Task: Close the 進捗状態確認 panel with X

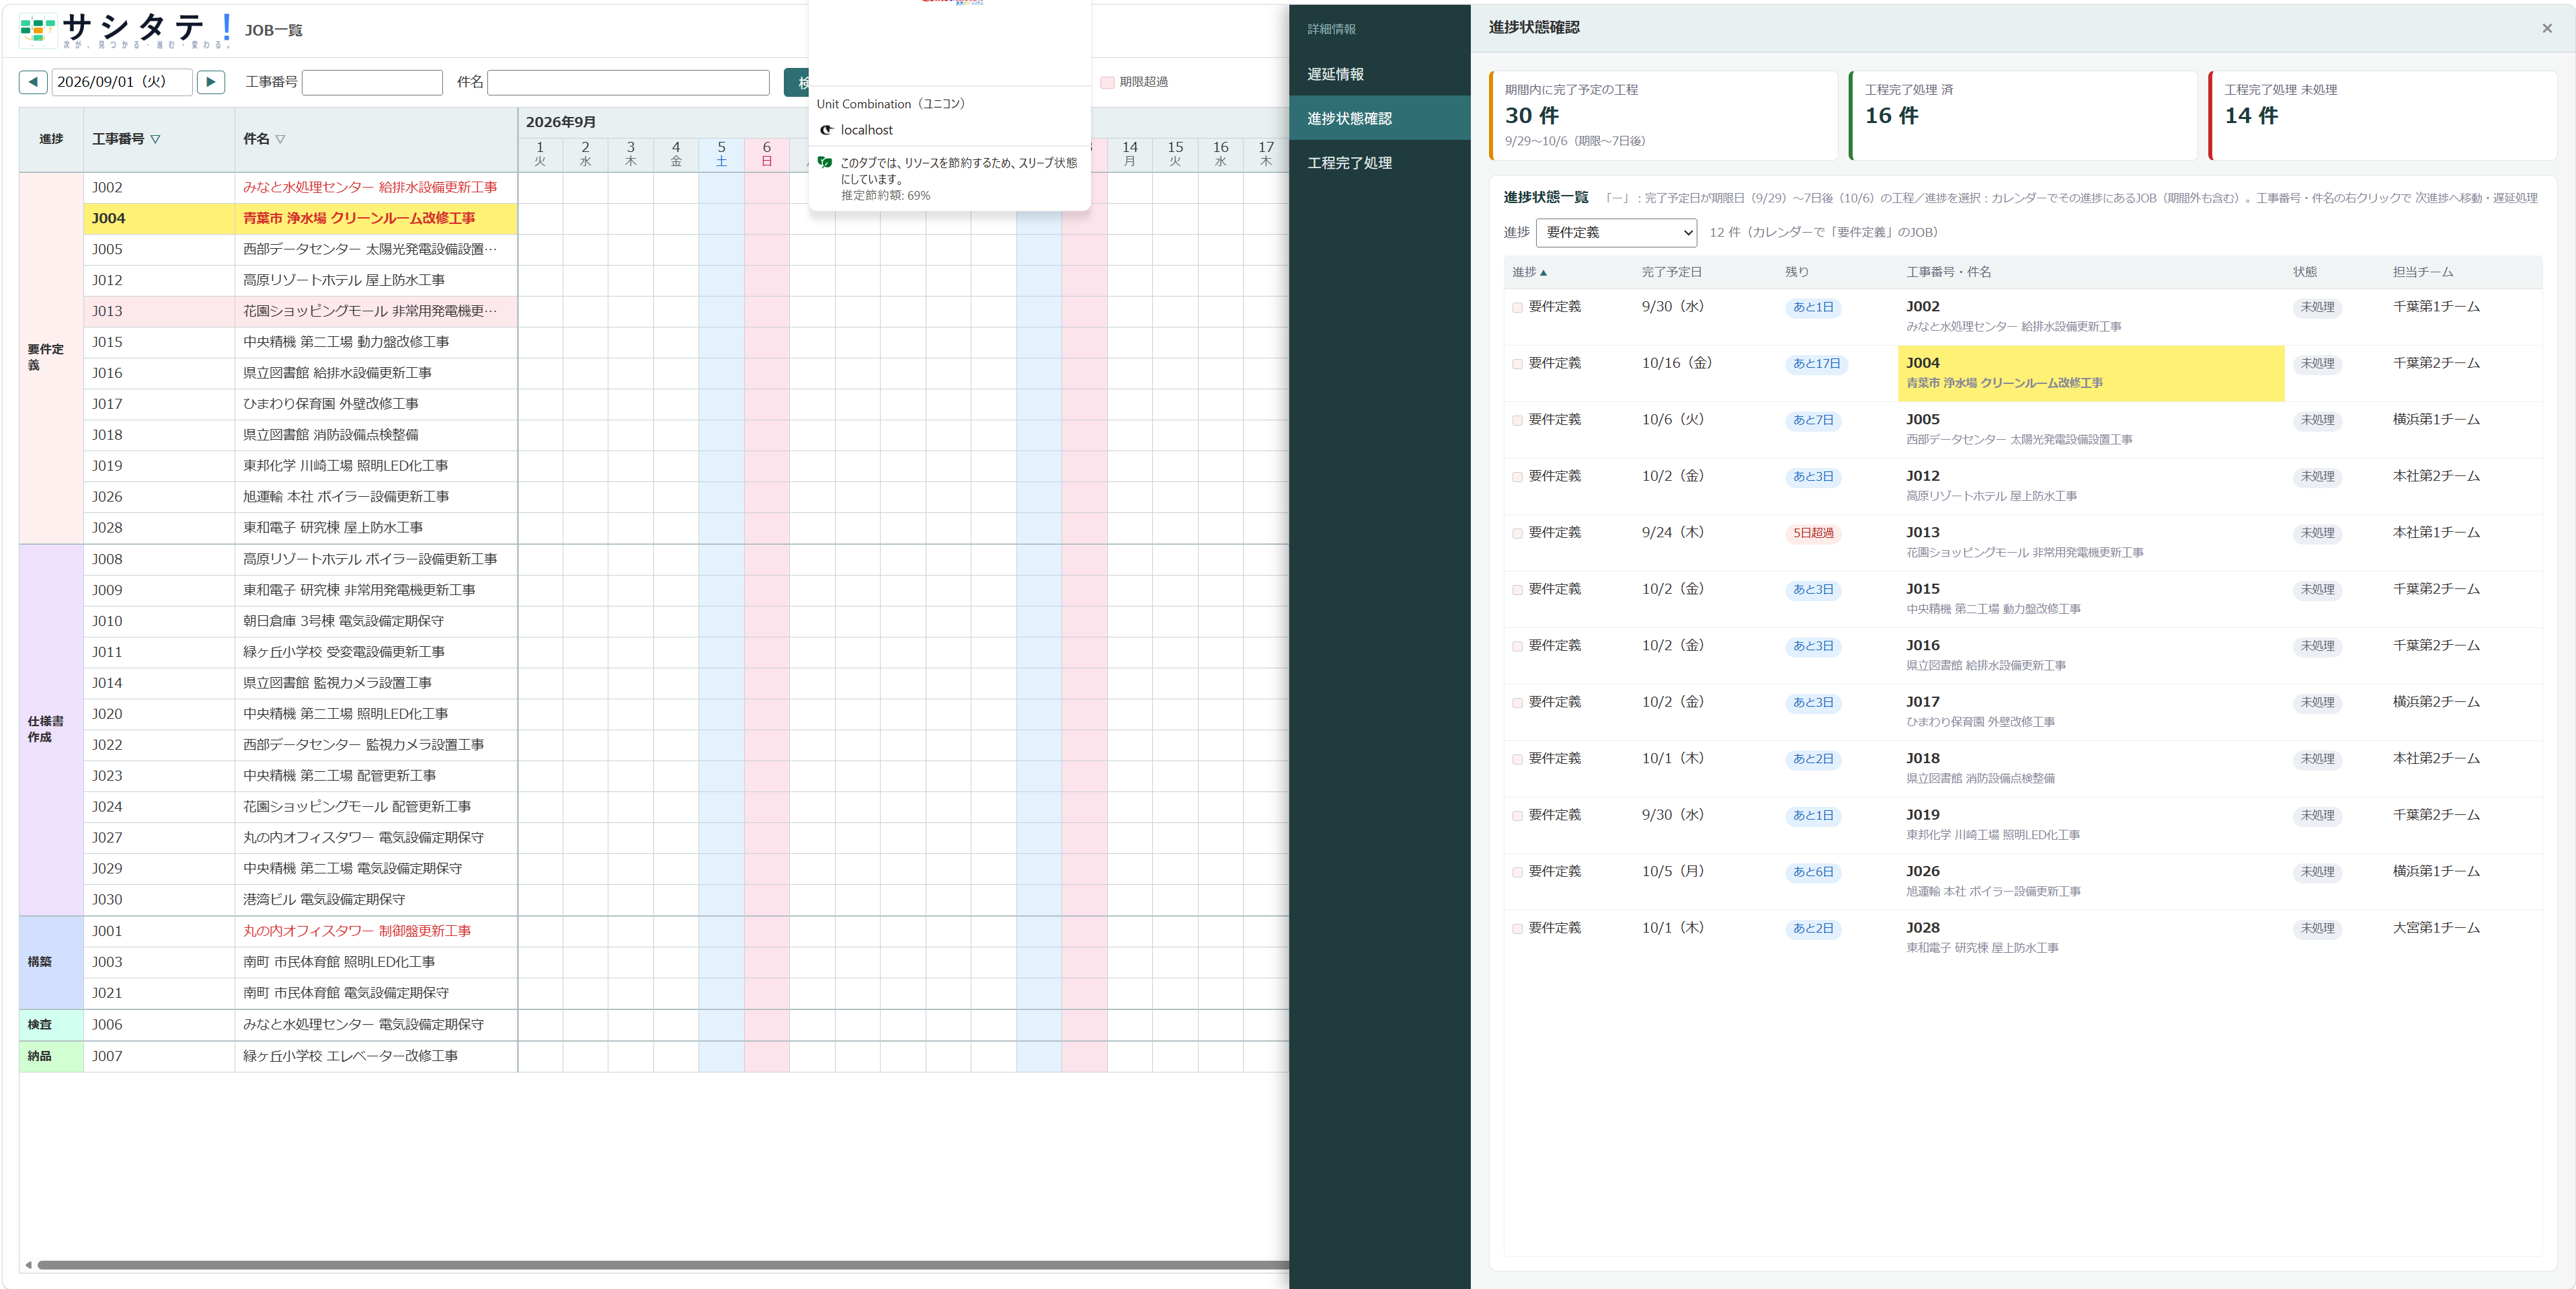Action: tap(2546, 28)
